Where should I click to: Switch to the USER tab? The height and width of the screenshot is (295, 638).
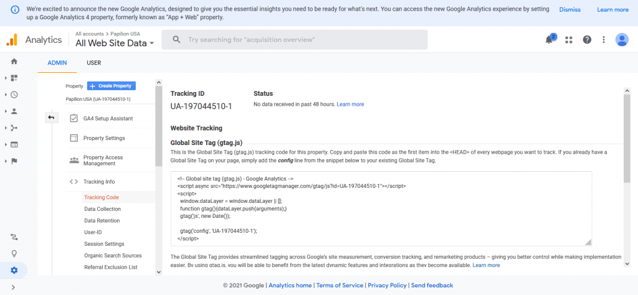[94, 63]
